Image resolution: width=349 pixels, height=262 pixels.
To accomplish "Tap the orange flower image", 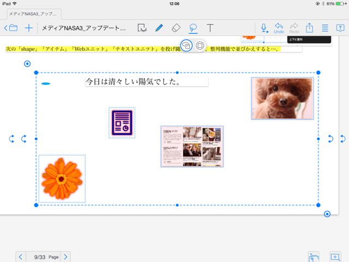I will [x=62, y=178].
